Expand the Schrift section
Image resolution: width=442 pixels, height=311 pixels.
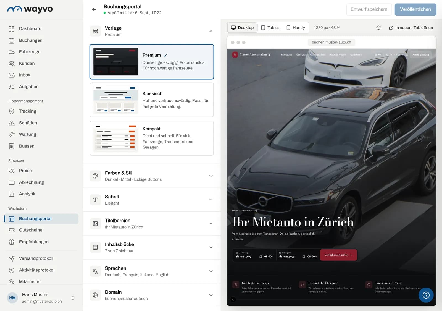point(152,200)
